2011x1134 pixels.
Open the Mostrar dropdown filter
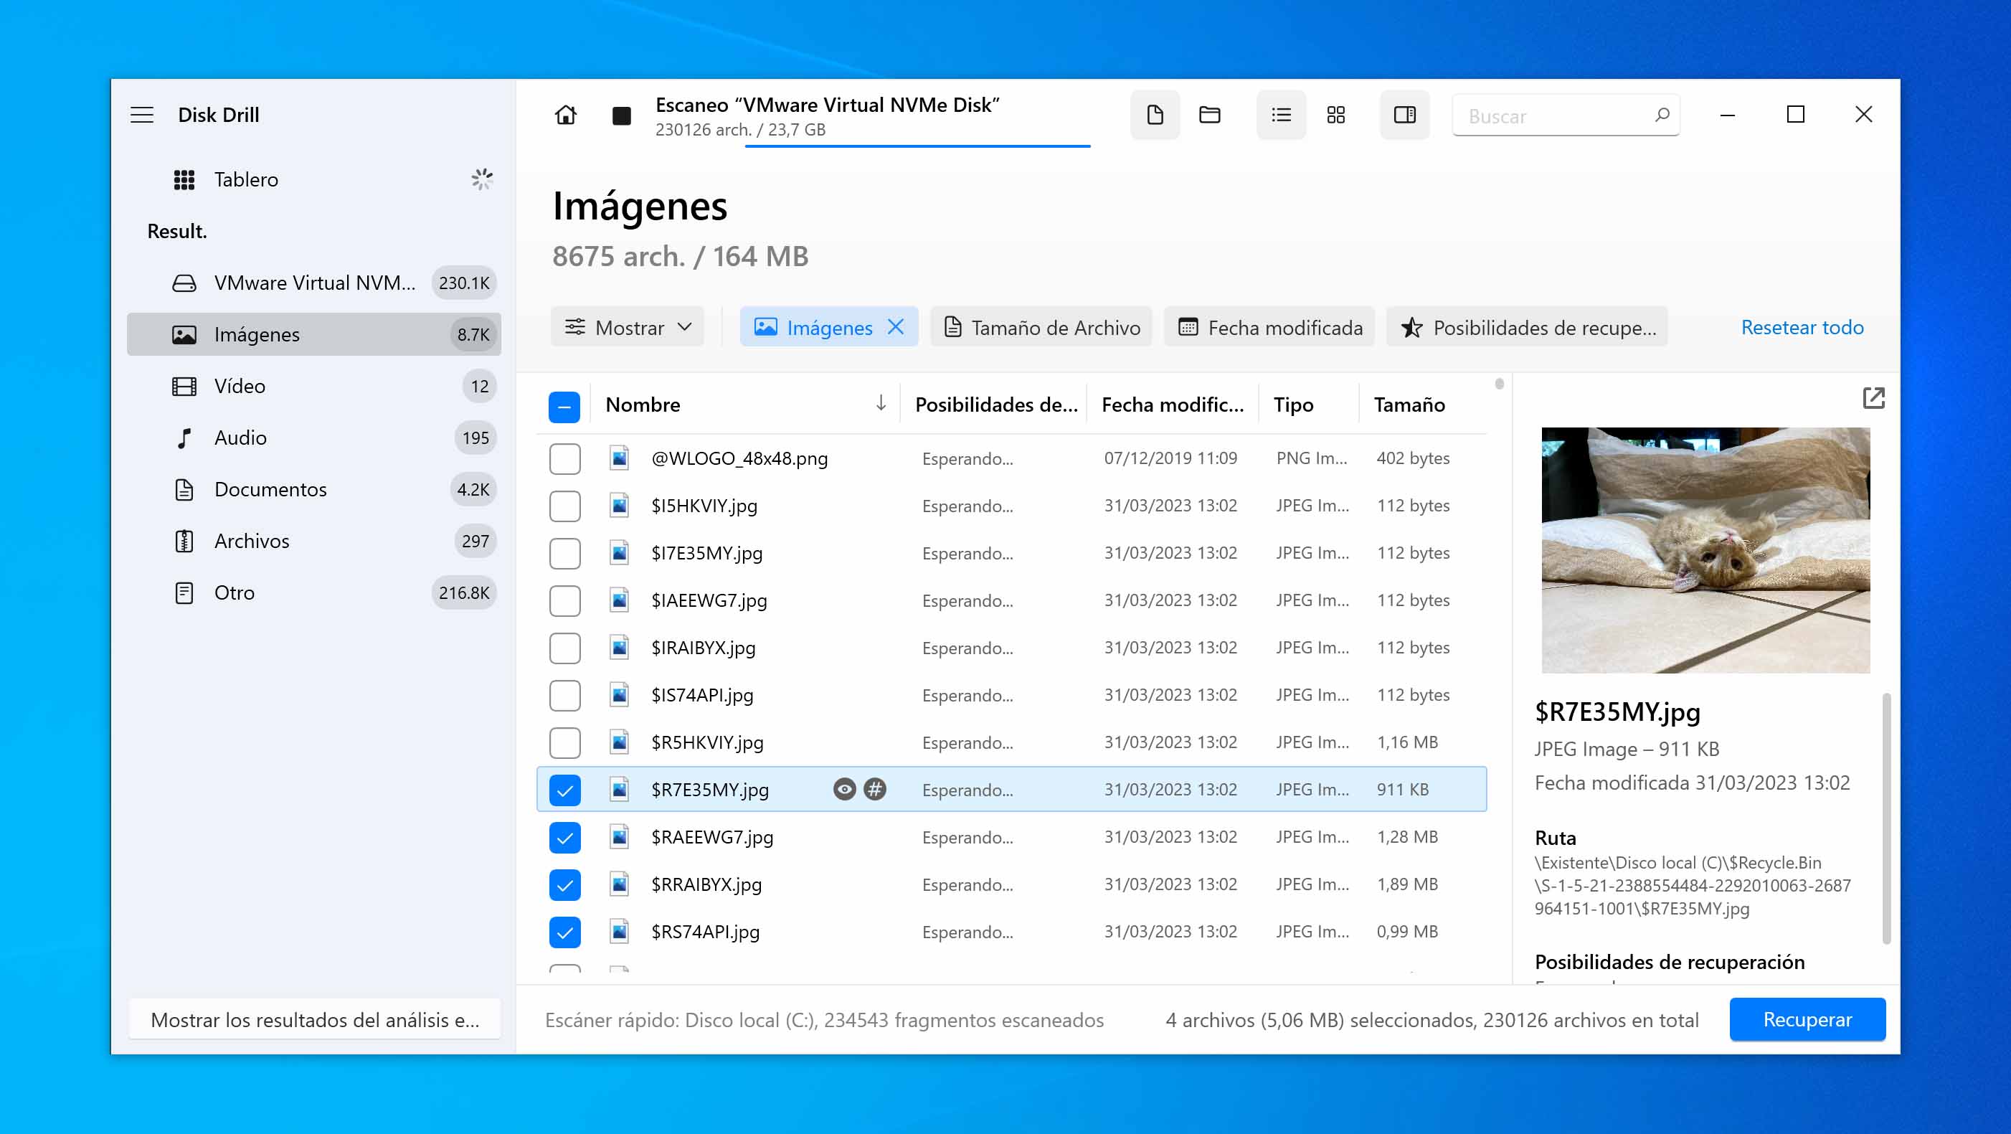tap(628, 327)
